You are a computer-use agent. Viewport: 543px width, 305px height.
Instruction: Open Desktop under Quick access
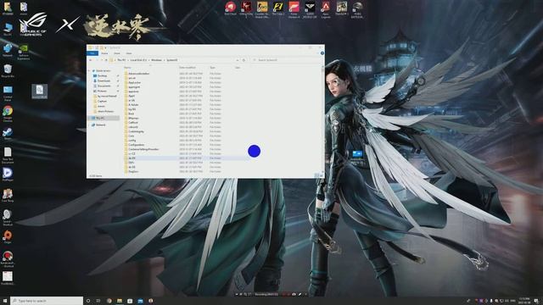(102, 75)
